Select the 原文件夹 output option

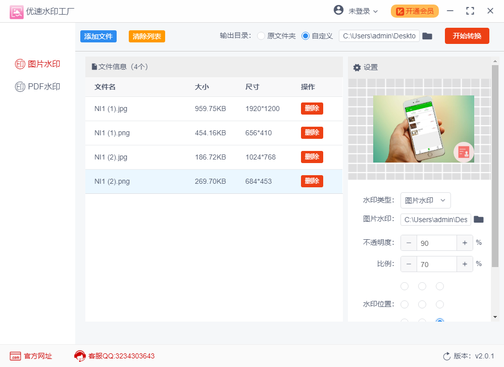point(261,36)
